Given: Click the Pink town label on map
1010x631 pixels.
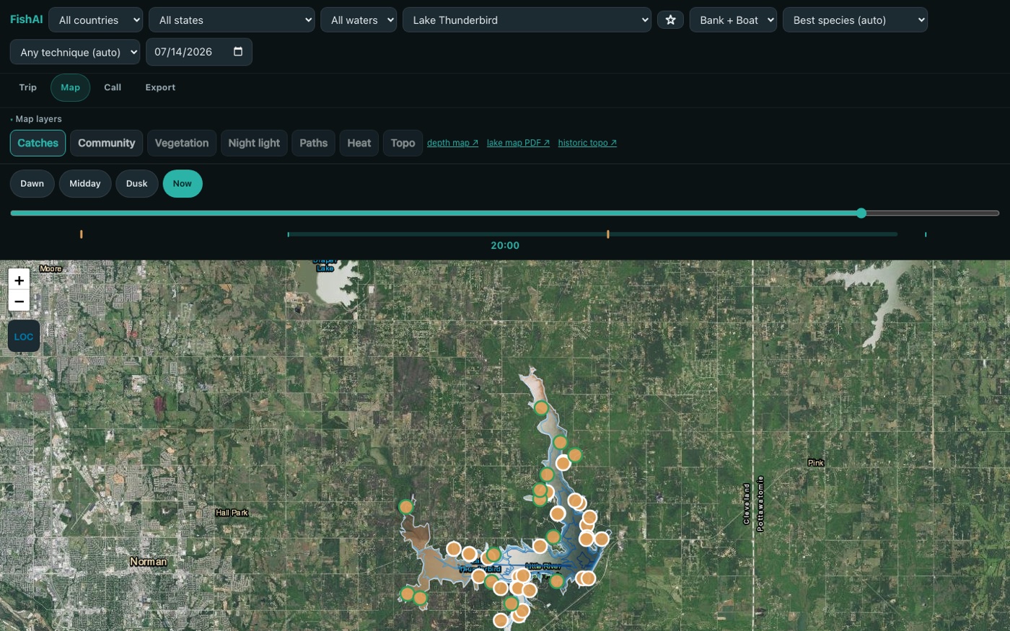Looking at the screenshot, I should point(816,463).
